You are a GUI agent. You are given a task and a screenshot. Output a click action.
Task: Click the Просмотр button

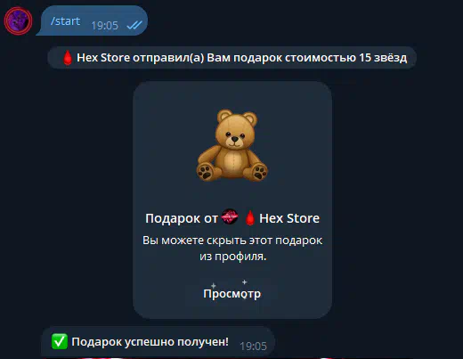232,293
